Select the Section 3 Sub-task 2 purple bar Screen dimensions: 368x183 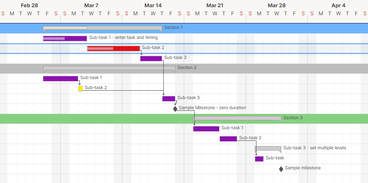[228, 139]
